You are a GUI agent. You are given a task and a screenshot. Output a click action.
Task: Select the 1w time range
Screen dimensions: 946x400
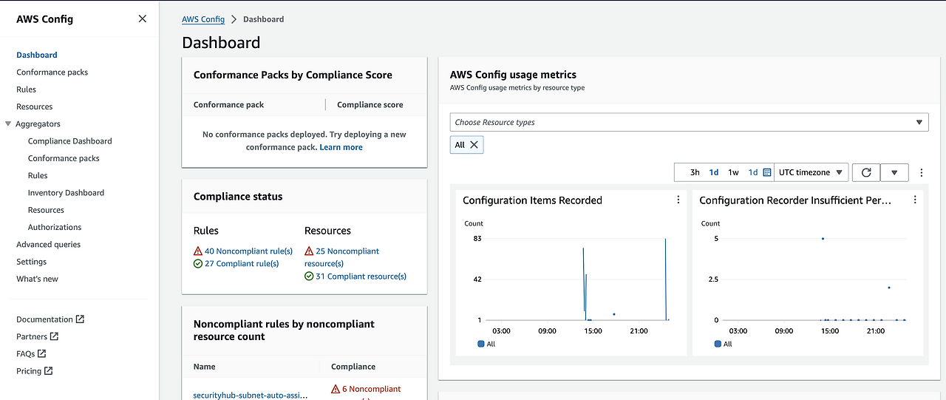pos(733,172)
